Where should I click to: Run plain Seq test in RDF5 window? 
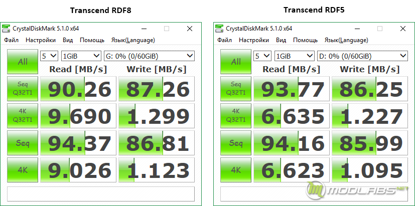(x=236, y=143)
